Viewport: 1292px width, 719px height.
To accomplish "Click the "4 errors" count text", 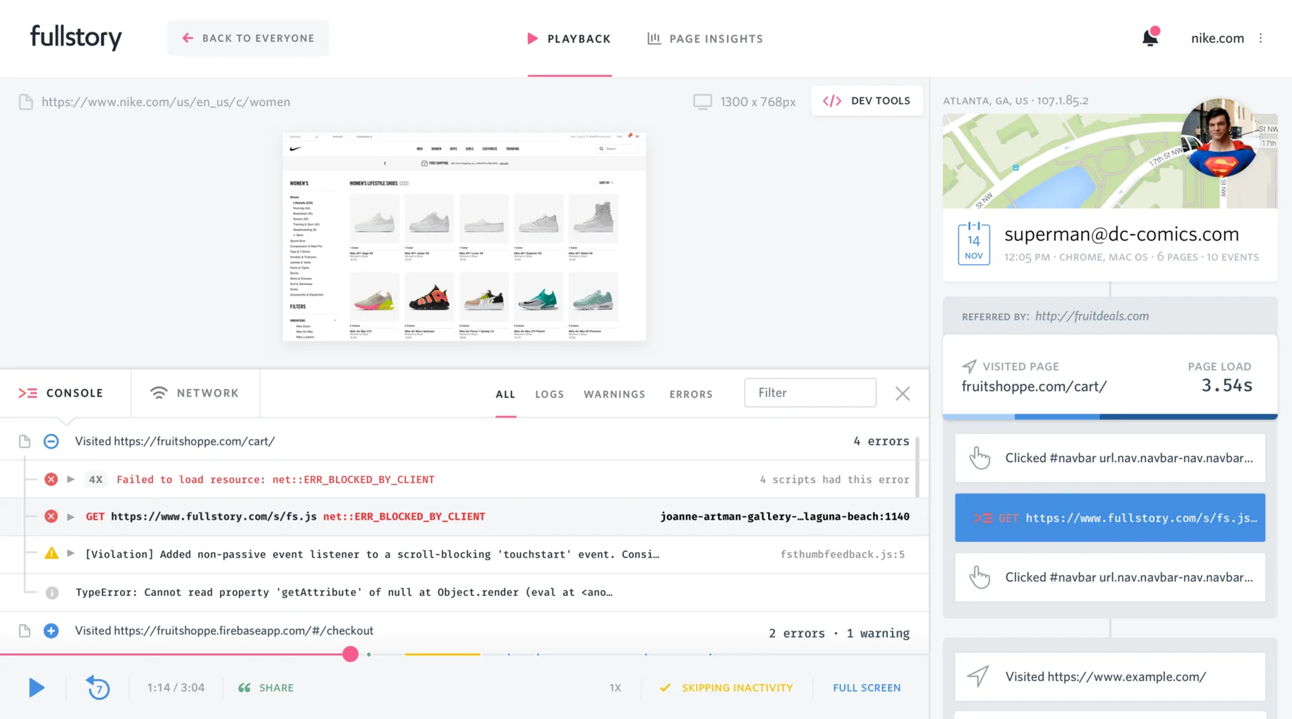I will [x=881, y=441].
